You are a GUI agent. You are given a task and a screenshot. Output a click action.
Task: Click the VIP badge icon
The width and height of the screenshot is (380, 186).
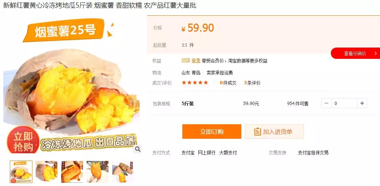[186, 60]
